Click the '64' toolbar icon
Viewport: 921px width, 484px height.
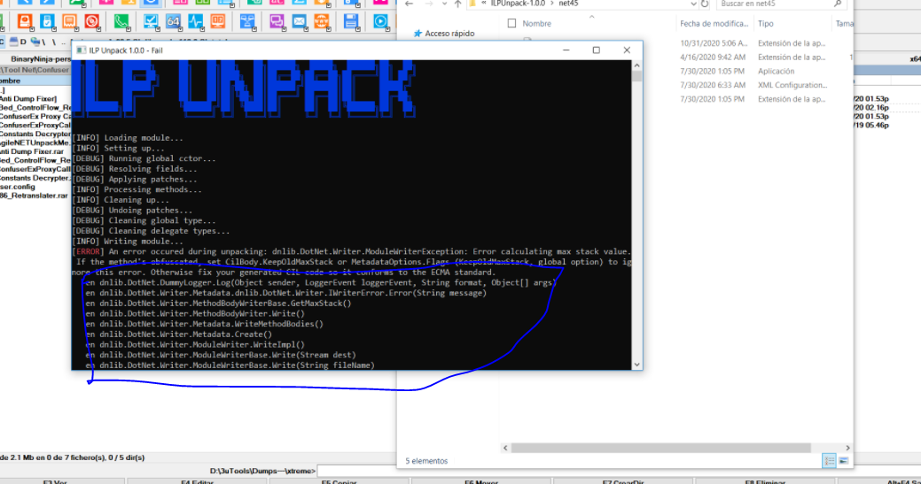(x=173, y=22)
